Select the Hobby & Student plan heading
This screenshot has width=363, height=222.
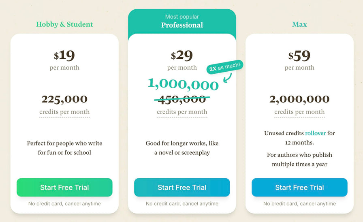(x=64, y=24)
